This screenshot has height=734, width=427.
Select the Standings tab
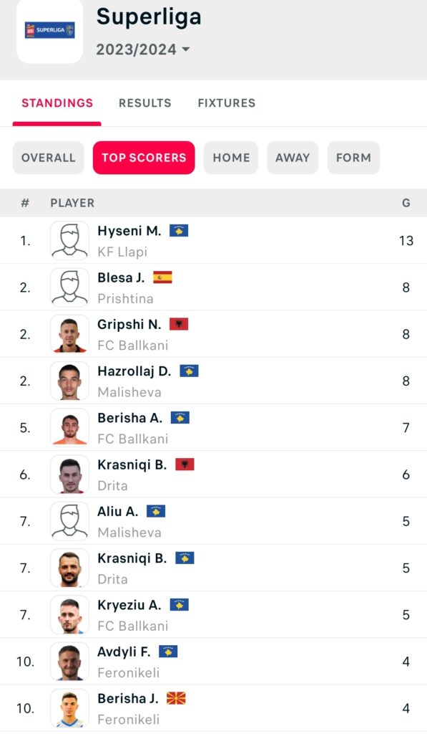pyautogui.click(x=57, y=103)
